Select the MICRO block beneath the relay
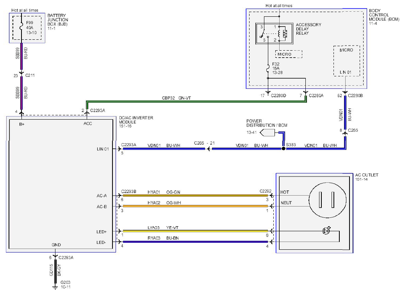The height and width of the screenshot is (293, 403). coord(289,54)
